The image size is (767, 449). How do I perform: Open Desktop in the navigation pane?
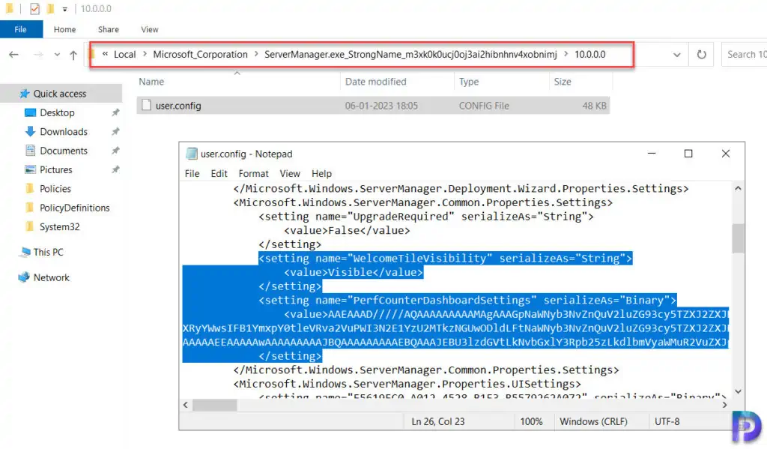57,112
